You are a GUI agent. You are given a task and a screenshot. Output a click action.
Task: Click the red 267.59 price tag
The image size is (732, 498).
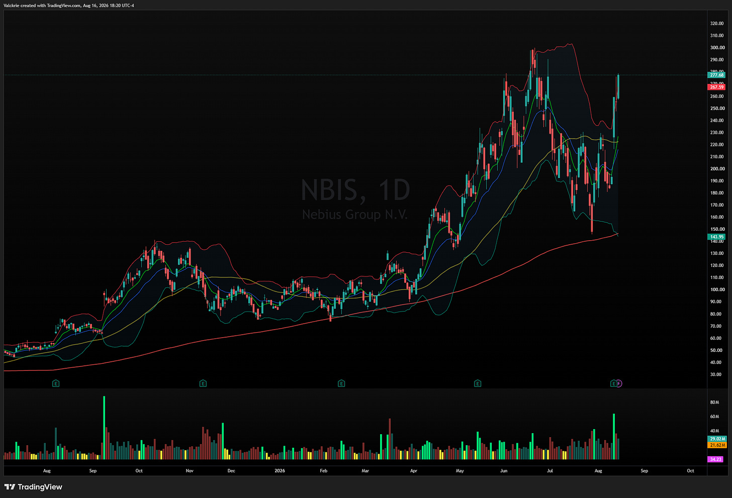716,87
